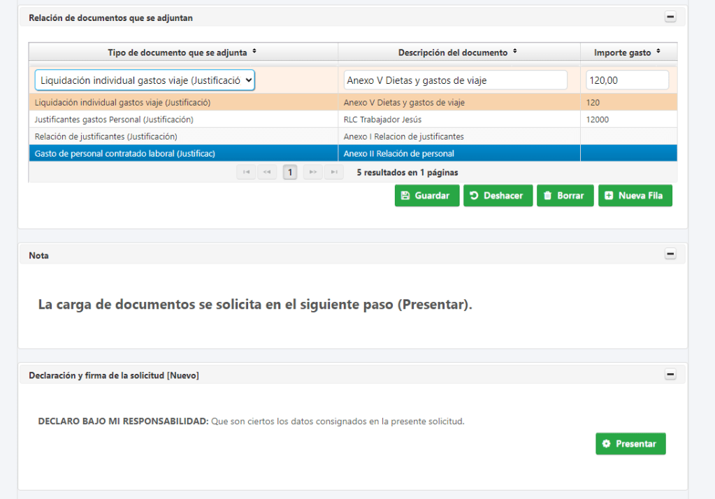This screenshot has height=499, width=715.
Task: Add a row with Nueva Fila
Action: [x=635, y=196]
